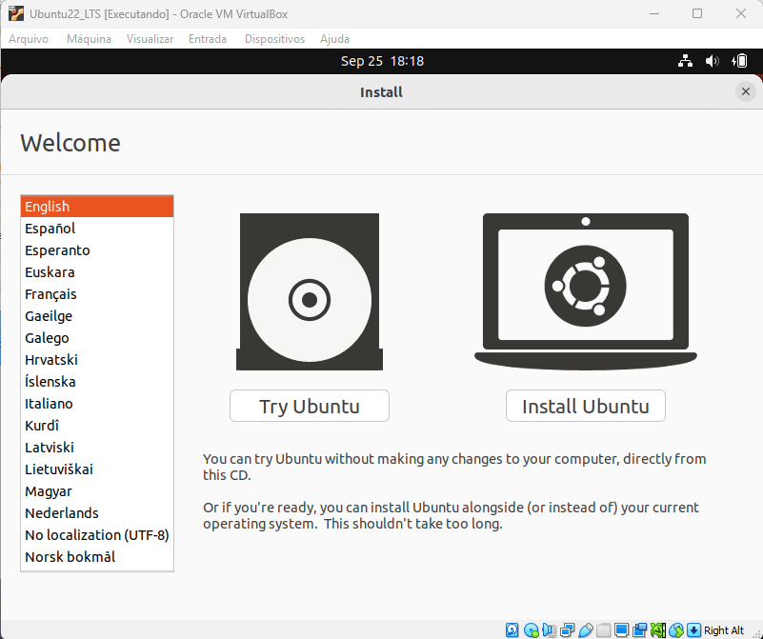
Task: Choose Italiano from the language list
Action: (49, 404)
